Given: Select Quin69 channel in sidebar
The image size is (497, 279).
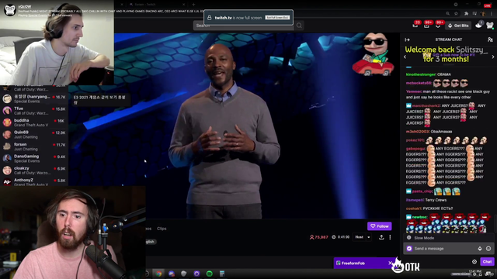Looking at the screenshot, I should tap(34, 135).
